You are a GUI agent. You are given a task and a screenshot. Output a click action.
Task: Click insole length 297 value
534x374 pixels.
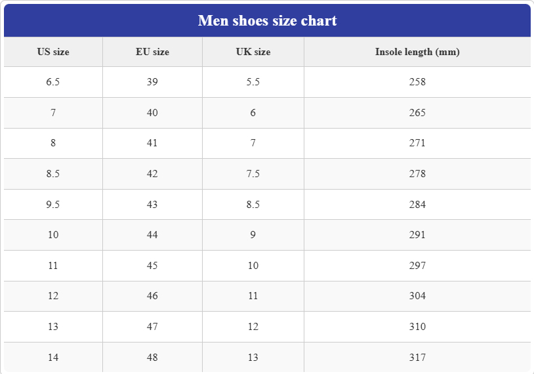click(417, 265)
